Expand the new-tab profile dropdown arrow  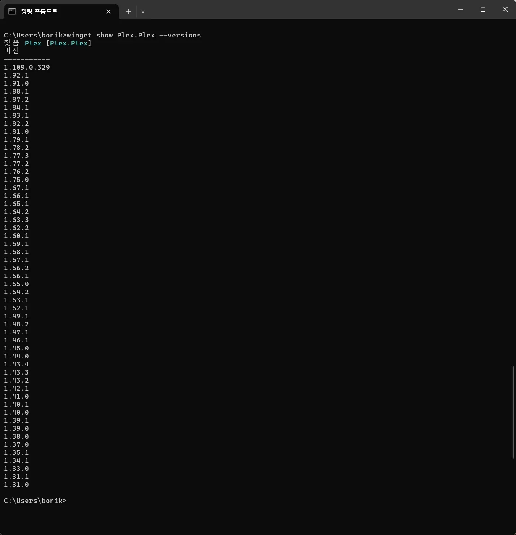pyautogui.click(x=143, y=11)
